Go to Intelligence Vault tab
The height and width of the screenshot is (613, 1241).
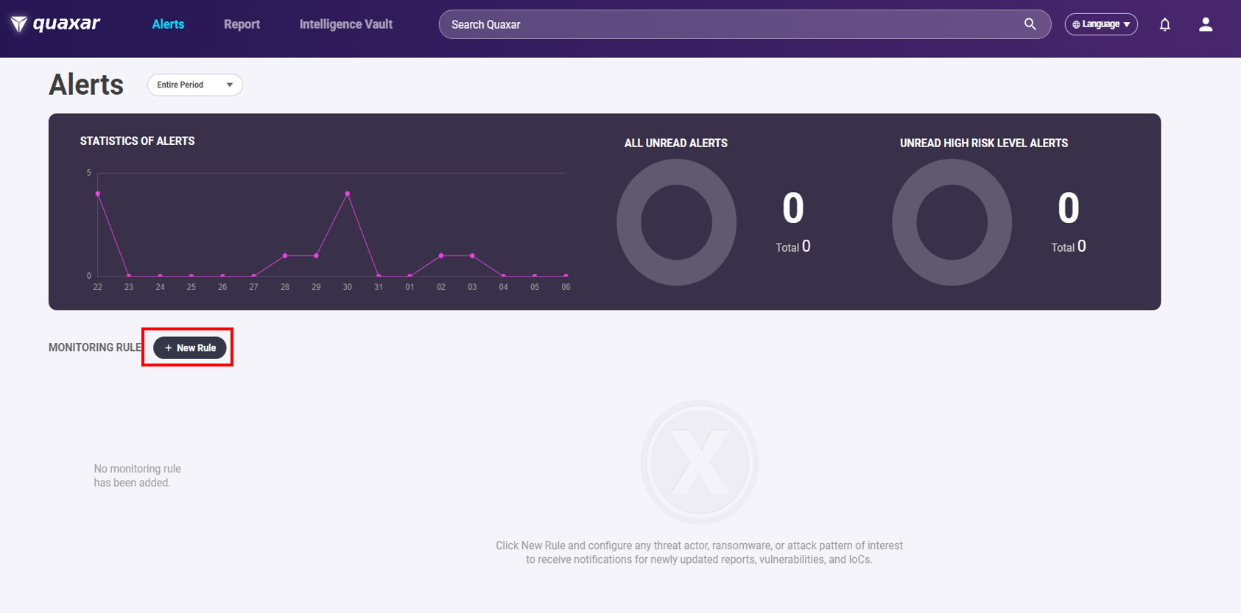(x=345, y=24)
